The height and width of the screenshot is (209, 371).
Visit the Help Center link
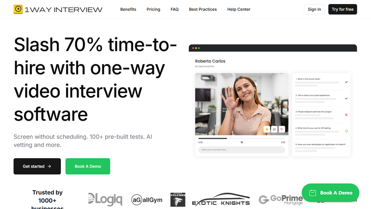(x=239, y=9)
